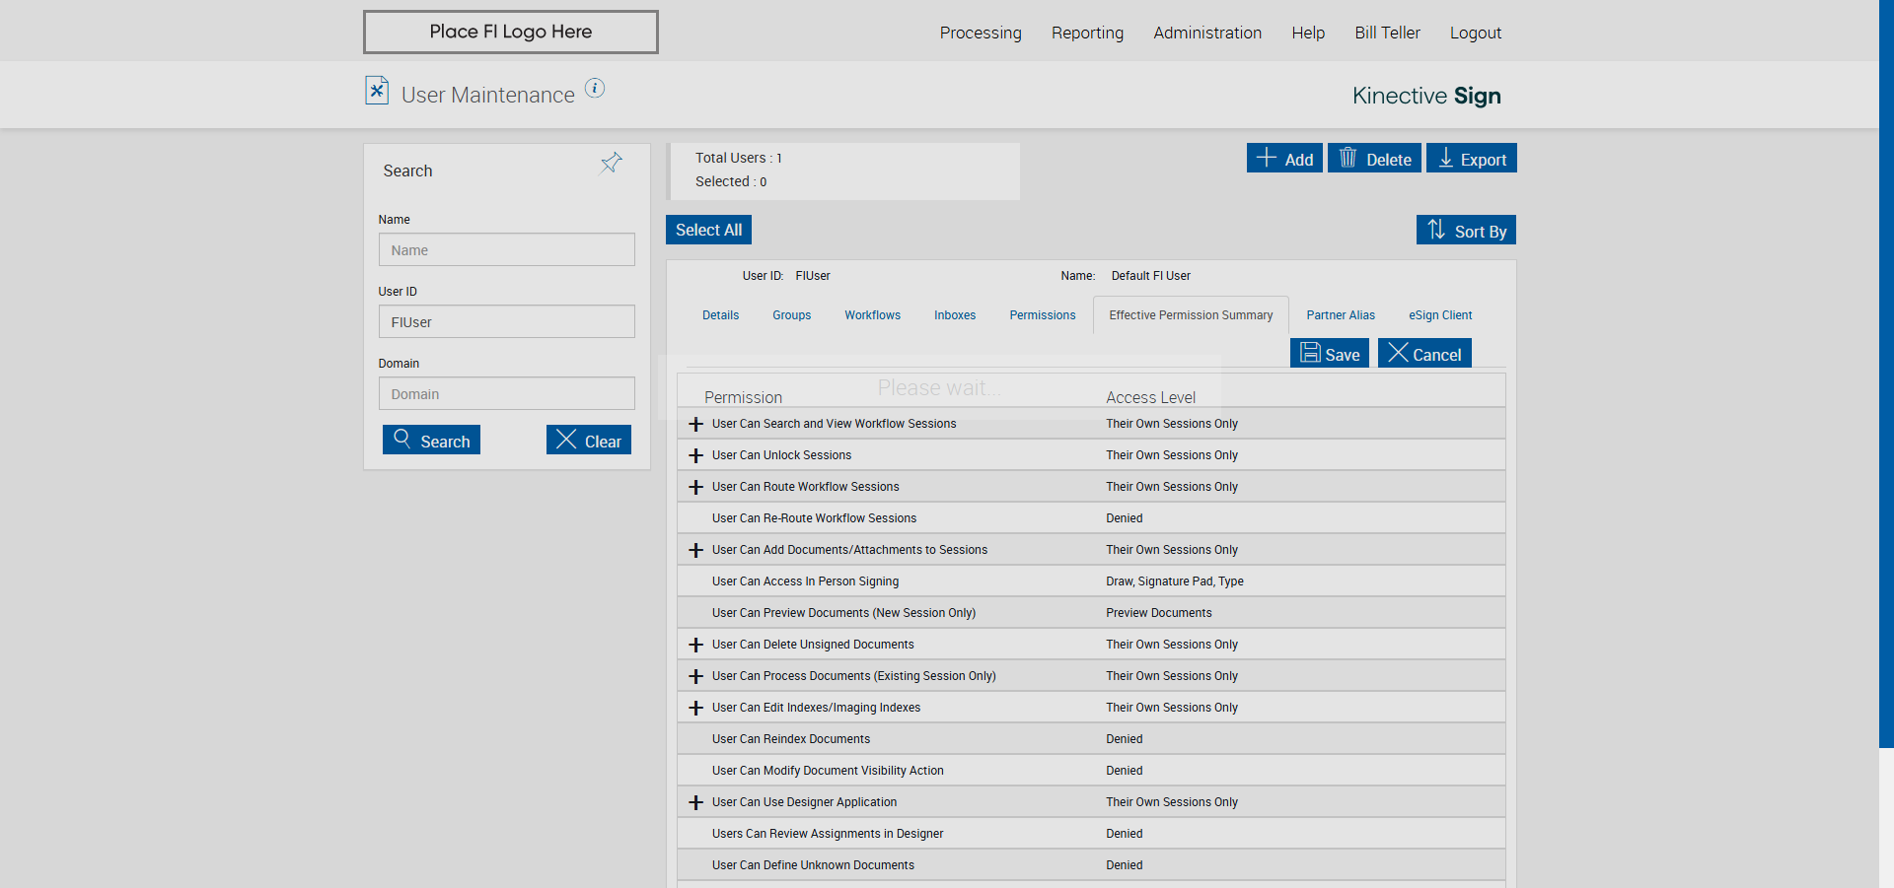Expand User Can Delete Unsigned Documents
The image size is (1894, 888).
click(x=695, y=645)
